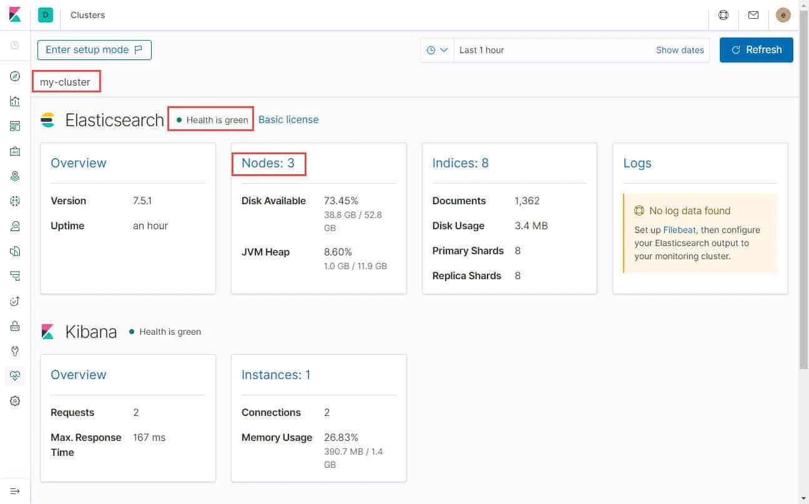Click the Clusters breadcrumb
809x504 pixels.
point(87,14)
